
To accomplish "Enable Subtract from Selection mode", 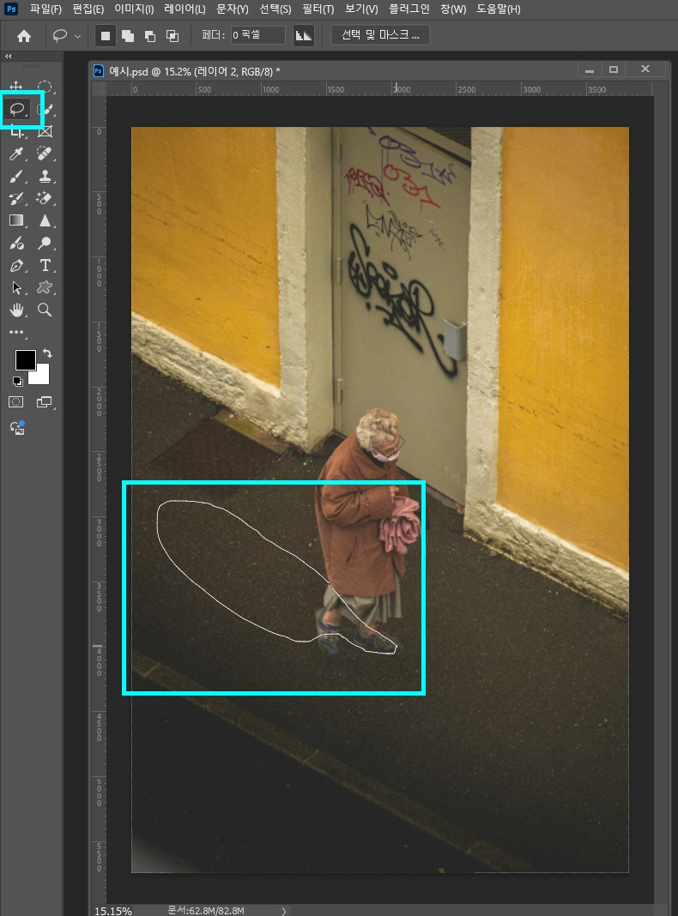I will pos(150,36).
